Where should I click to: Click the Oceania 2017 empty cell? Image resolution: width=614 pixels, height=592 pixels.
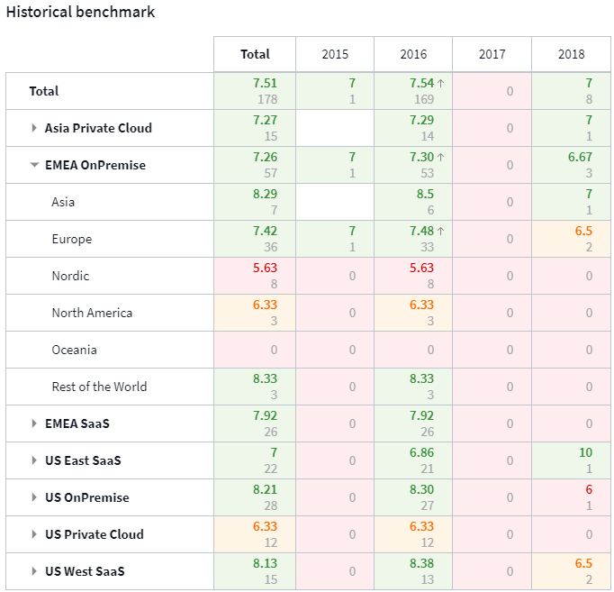[x=492, y=350]
